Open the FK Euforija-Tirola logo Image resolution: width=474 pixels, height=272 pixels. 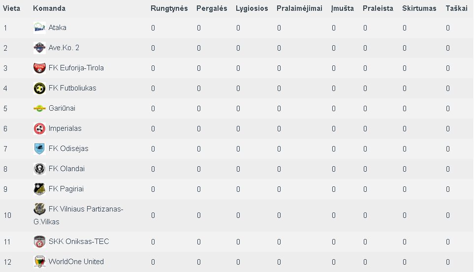pyautogui.click(x=39, y=68)
